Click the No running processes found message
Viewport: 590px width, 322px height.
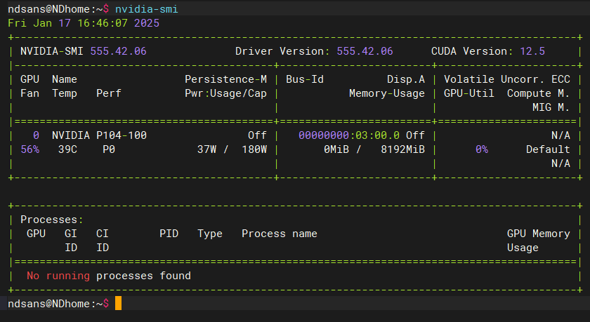[109, 276]
